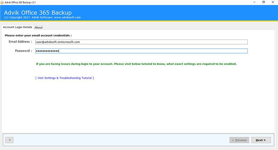The width and height of the screenshot is (278, 150).
Task: Click the Advik app icon in title bar
Action: 2,2
